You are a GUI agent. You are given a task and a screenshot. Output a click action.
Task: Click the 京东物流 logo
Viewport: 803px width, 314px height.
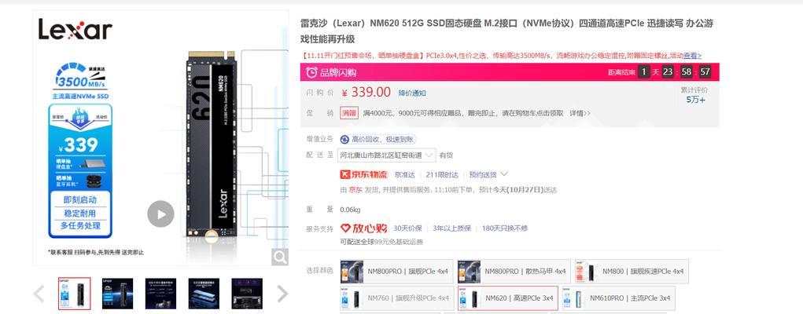363,174
